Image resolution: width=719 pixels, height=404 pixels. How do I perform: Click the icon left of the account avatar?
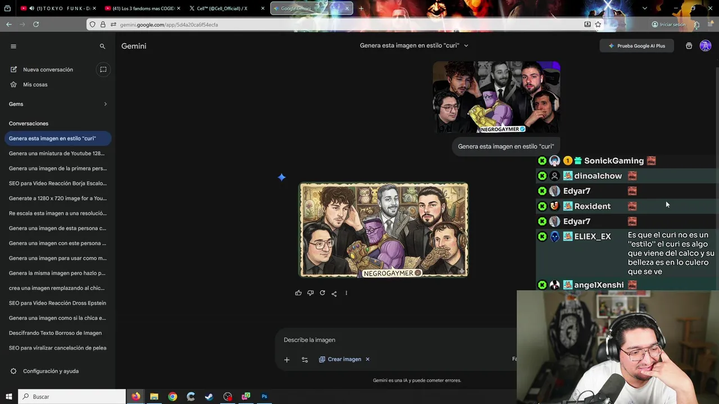click(689, 46)
